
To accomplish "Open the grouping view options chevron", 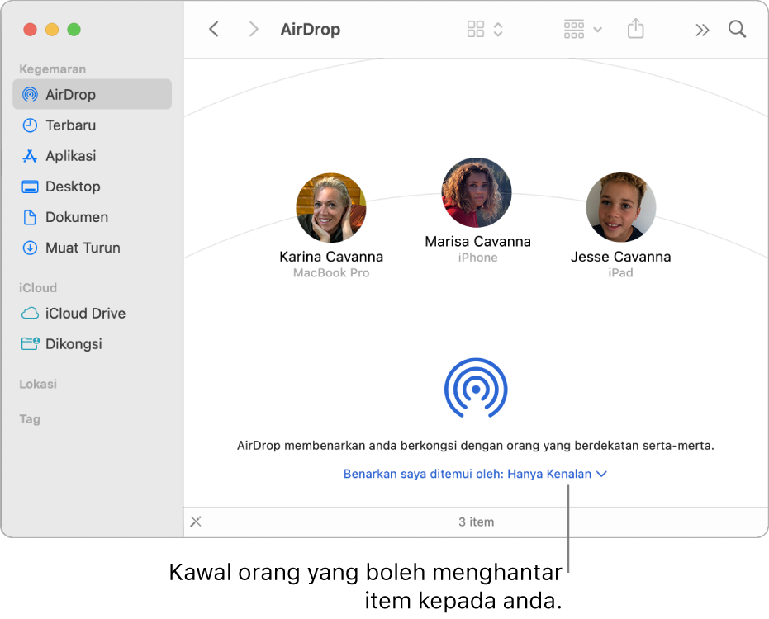I will pos(498,29).
